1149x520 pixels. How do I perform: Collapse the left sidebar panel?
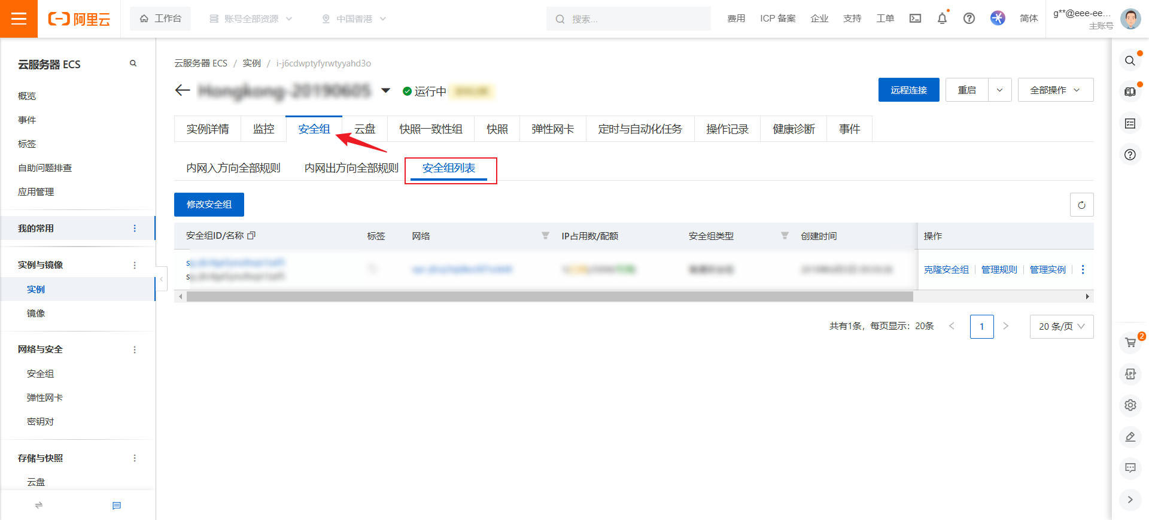pos(161,279)
